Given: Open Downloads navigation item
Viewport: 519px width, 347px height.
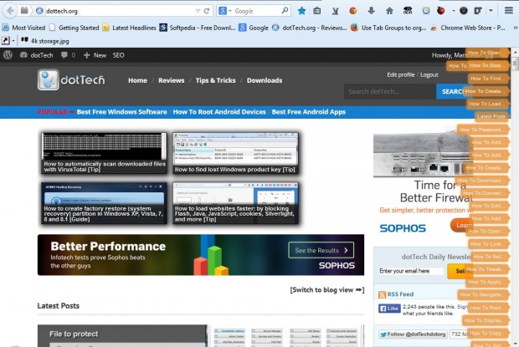Looking at the screenshot, I should click(x=265, y=80).
